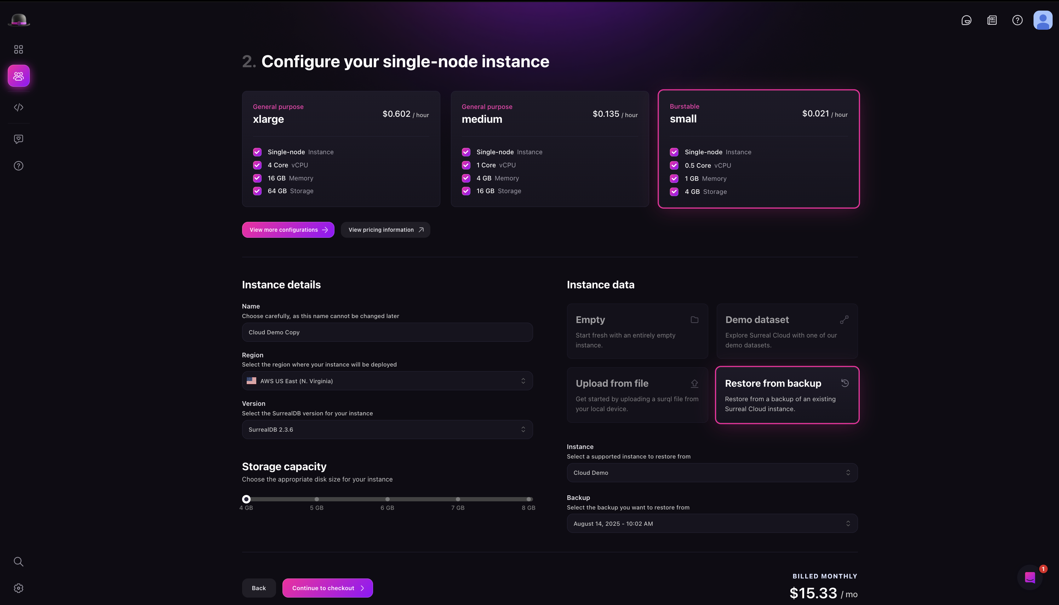This screenshot has width=1059, height=605.
Task: Select the Upload from file option
Action: coord(637,395)
